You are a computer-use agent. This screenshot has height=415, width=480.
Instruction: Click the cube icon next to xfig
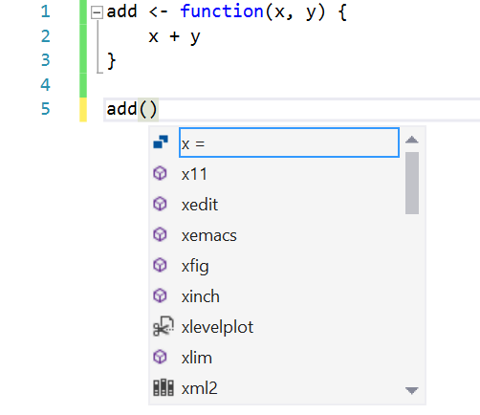point(160,265)
